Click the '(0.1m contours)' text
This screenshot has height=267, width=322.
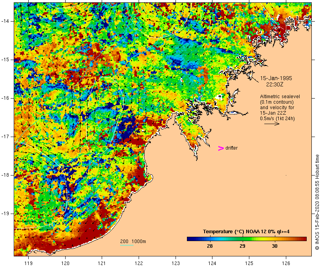click(277, 102)
